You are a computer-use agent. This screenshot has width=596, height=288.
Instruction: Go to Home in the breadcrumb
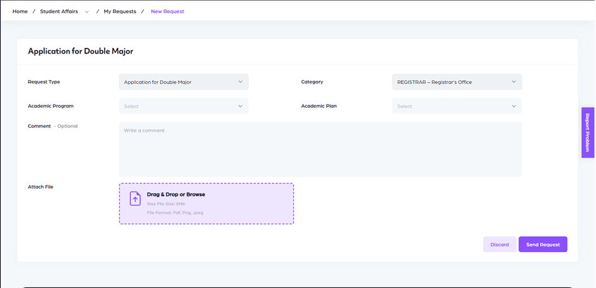tap(20, 11)
